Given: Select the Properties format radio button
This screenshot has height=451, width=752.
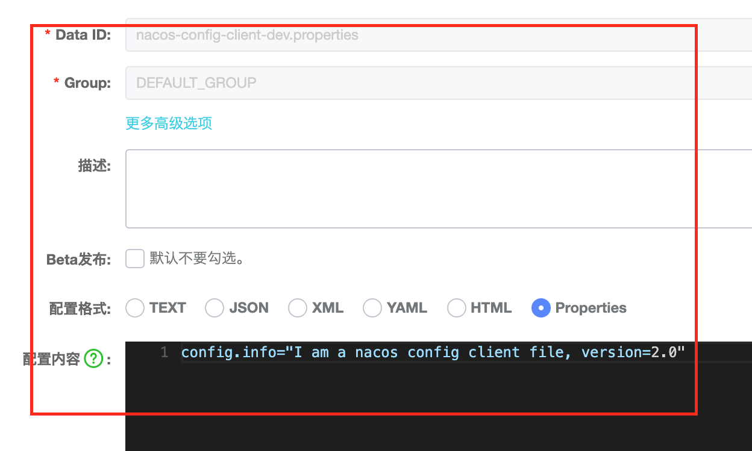Looking at the screenshot, I should click(x=540, y=308).
